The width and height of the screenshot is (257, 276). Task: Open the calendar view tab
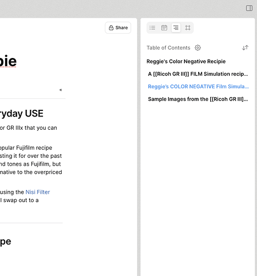pos(164,28)
